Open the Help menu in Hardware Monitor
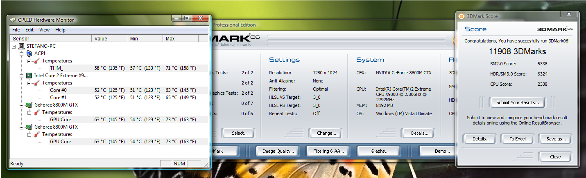The width and height of the screenshot is (586, 178). point(60,30)
